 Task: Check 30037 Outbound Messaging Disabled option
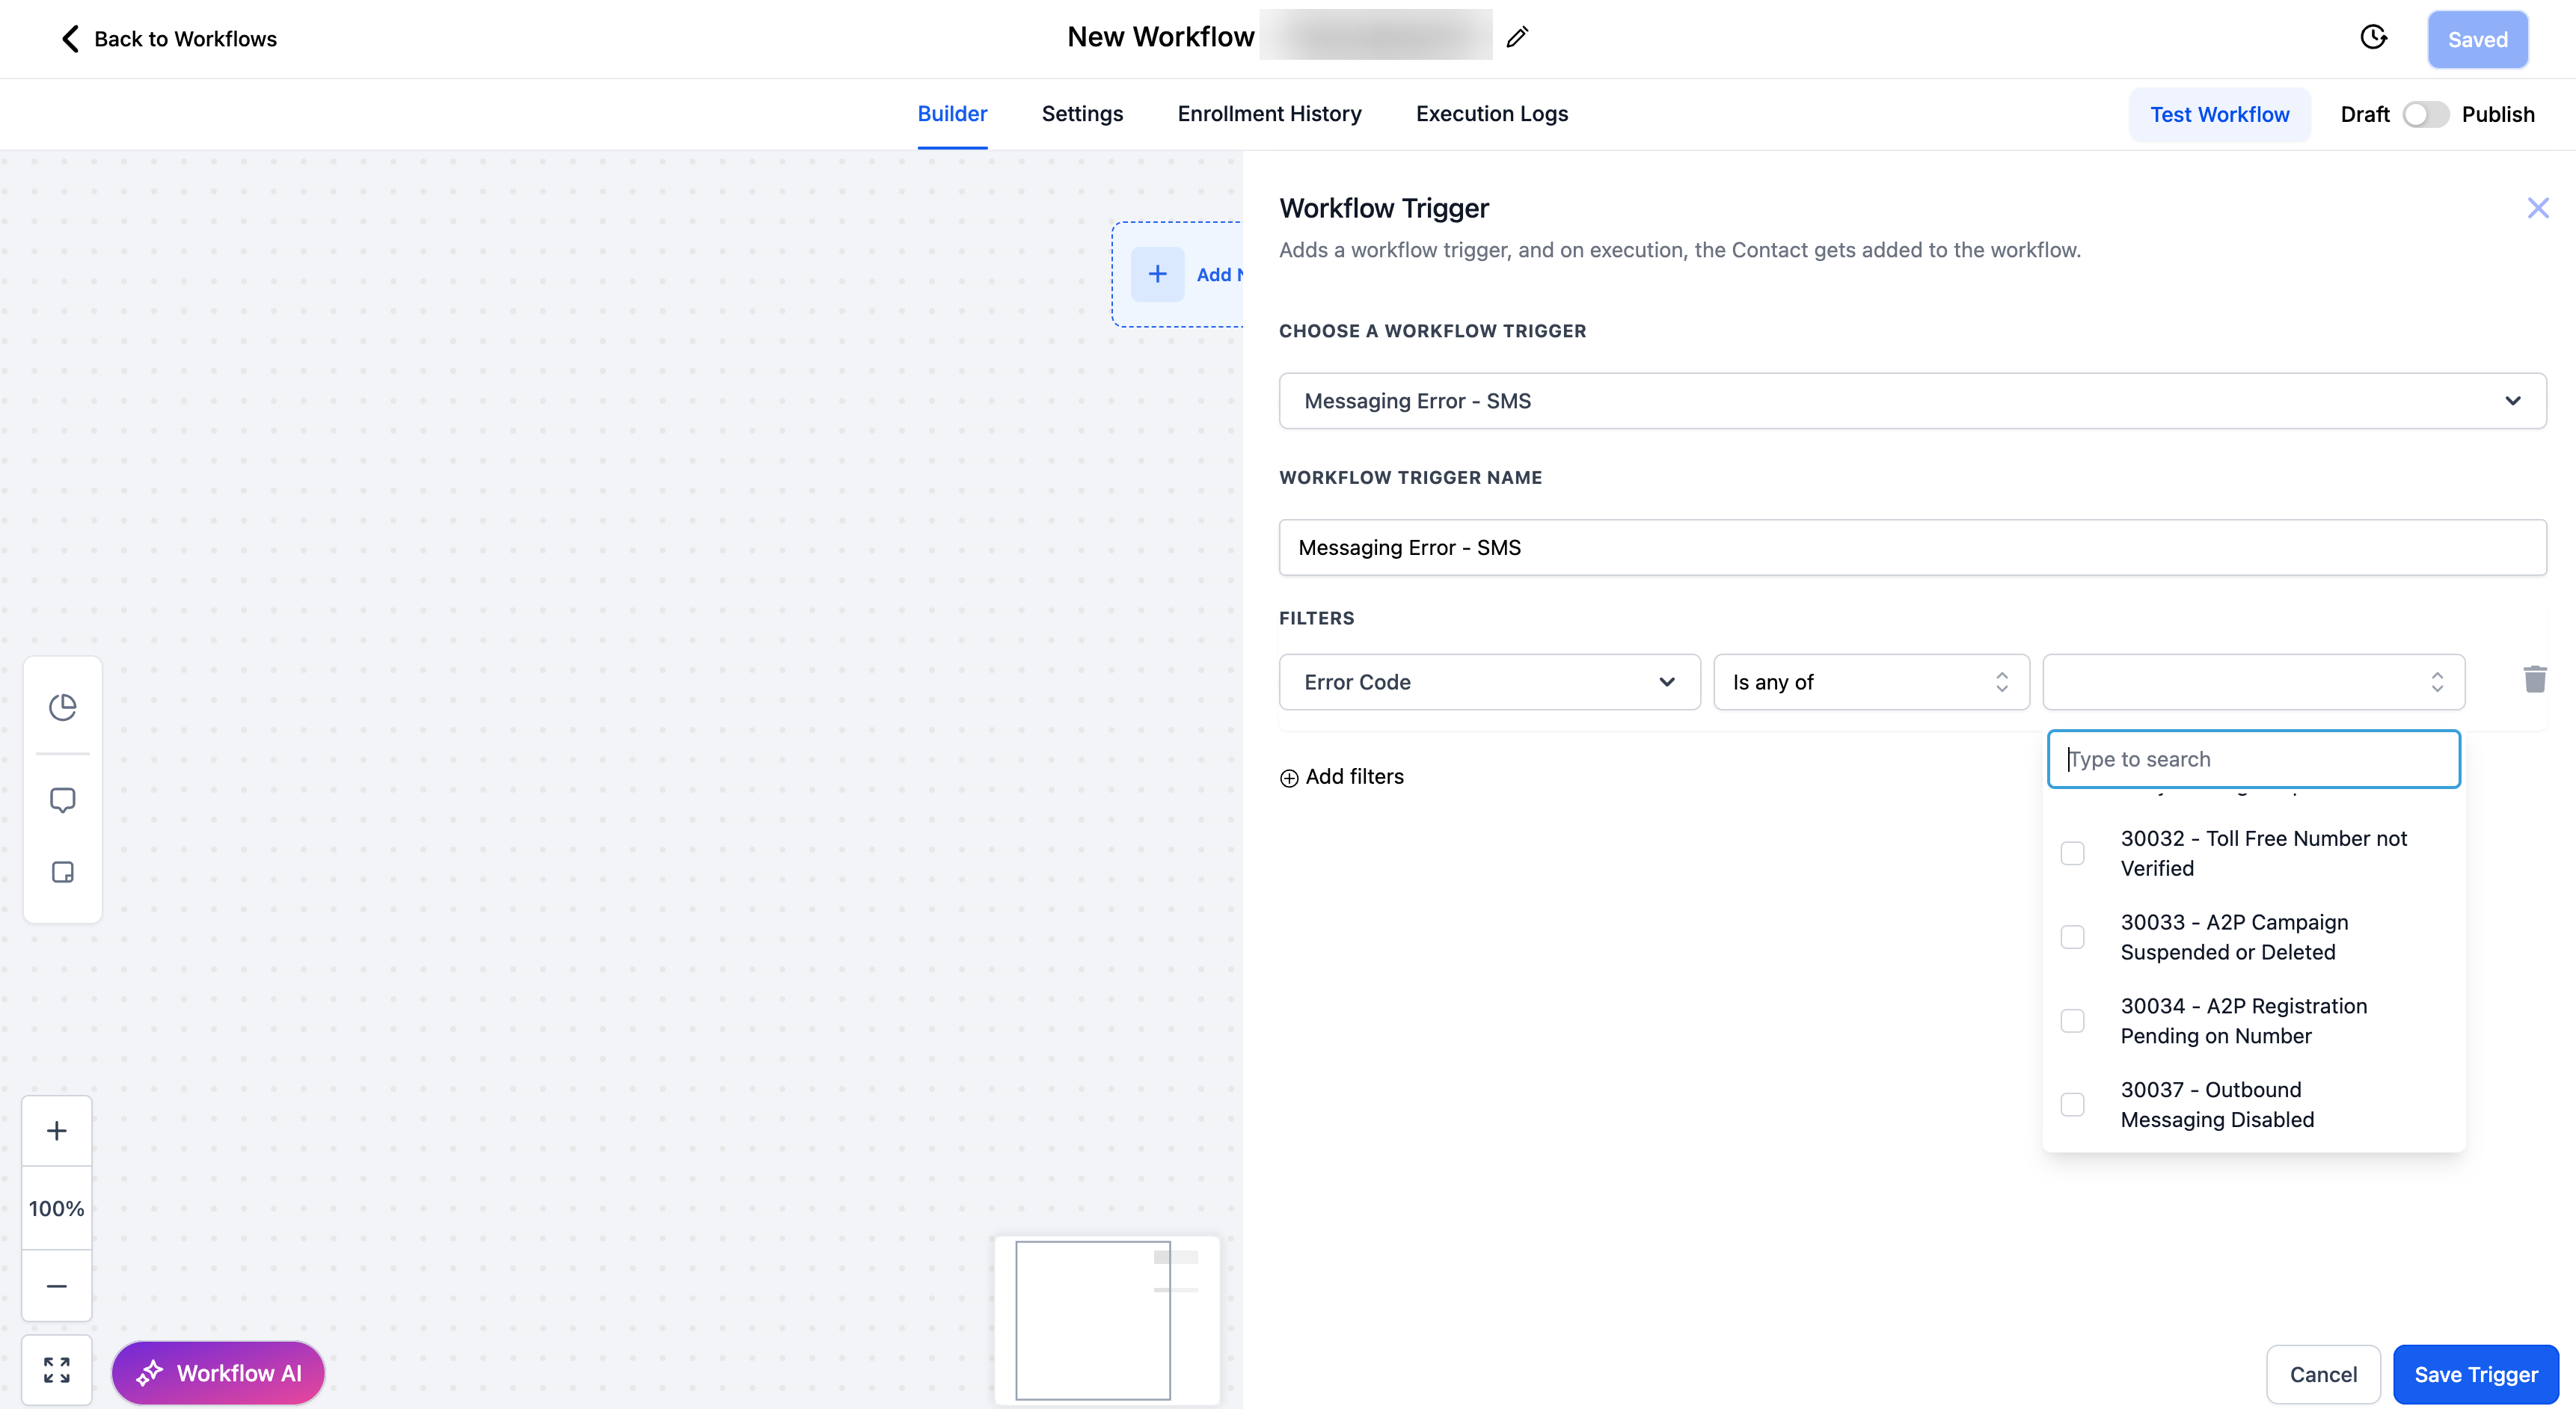pyautogui.click(x=2073, y=1104)
